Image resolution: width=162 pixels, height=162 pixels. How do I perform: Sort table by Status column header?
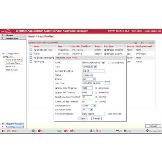click(98, 46)
